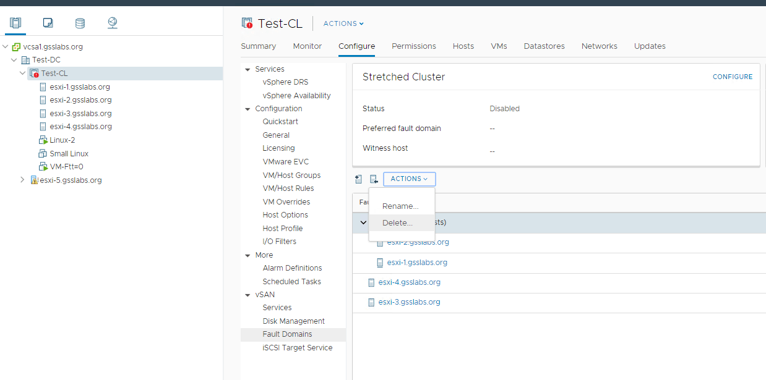Screen dimensions: 766x380
Task: Collapse the fault domain row in table
Action: click(363, 222)
